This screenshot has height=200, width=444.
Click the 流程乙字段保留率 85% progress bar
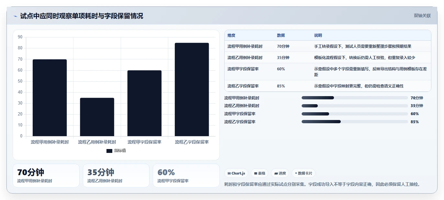pos(355,122)
